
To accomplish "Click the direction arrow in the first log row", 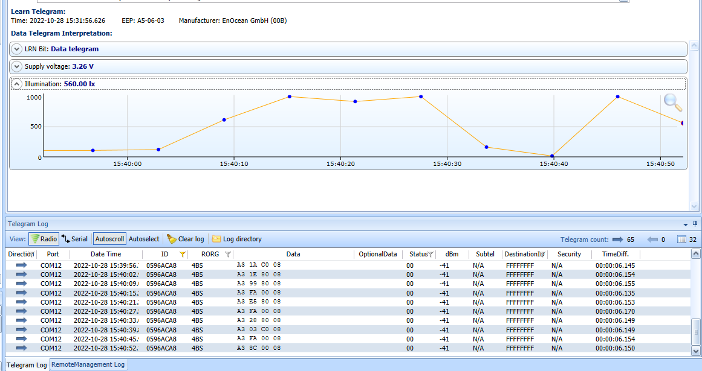I will pyautogui.click(x=22, y=265).
